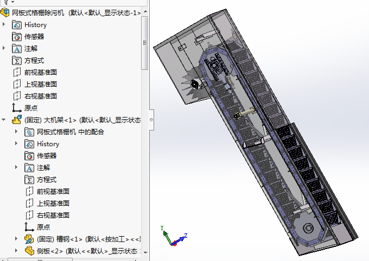Click the 右视基准面 icon under 大机架
The width and height of the screenshot is (369, 261).
click(x=29, y=215)
